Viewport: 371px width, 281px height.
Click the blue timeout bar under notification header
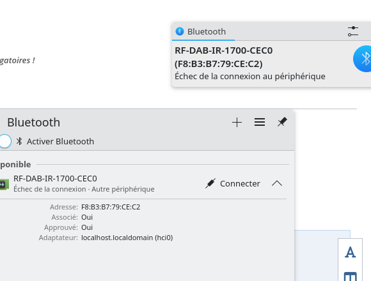pos(203,40)
